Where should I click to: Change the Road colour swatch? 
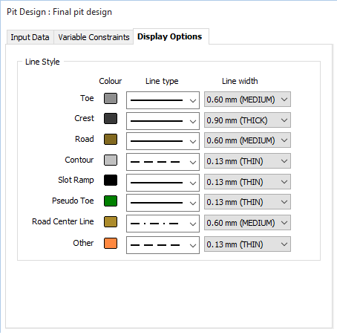click(111, 140)
